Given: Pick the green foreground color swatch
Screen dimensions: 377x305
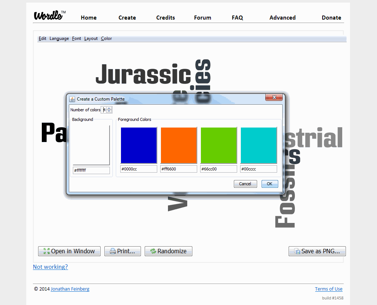Looking at the screenshot, I should (x=219, y=145).
